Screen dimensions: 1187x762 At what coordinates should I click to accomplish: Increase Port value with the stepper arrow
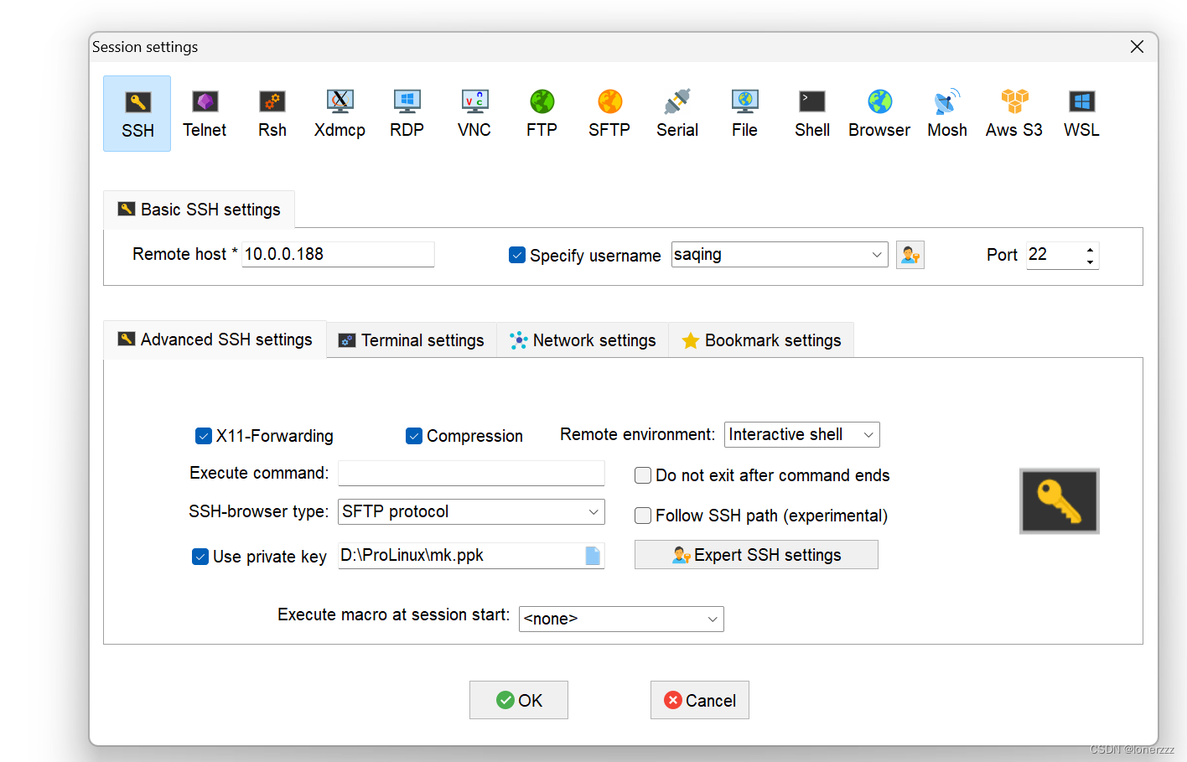coord(1089,249)
